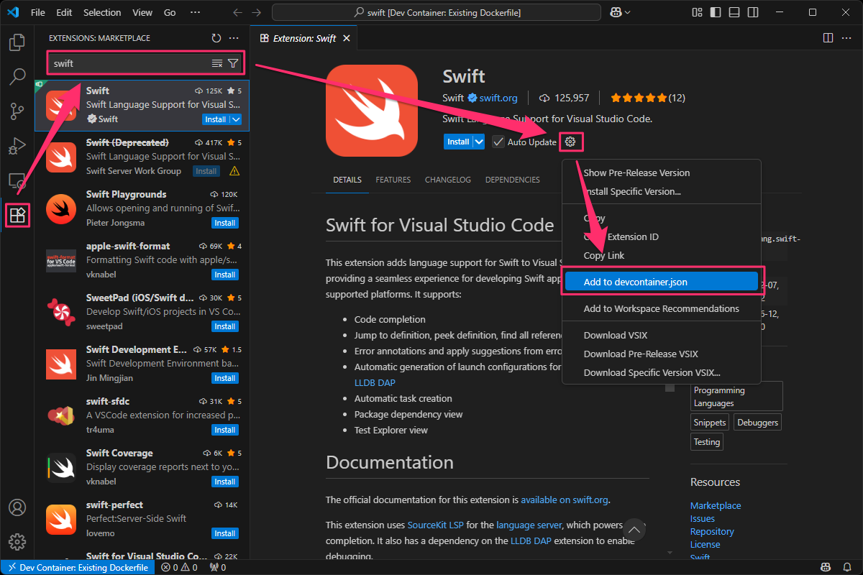Open the Explorer view in activity bar

click(x=17, y=43)
